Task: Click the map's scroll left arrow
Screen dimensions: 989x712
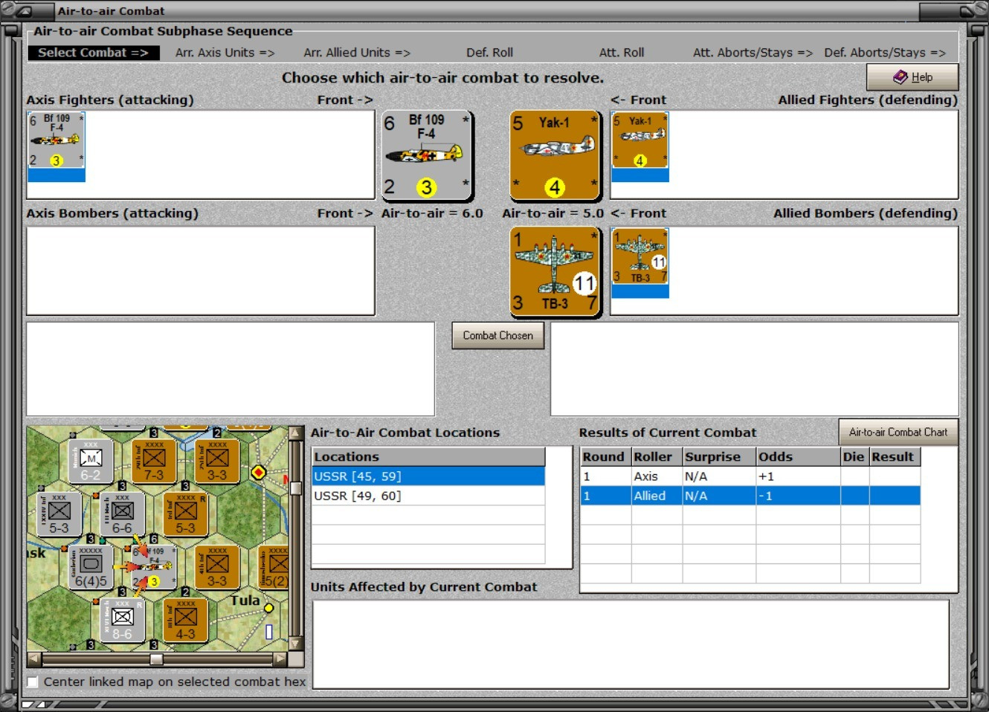Action: (34, 658)
